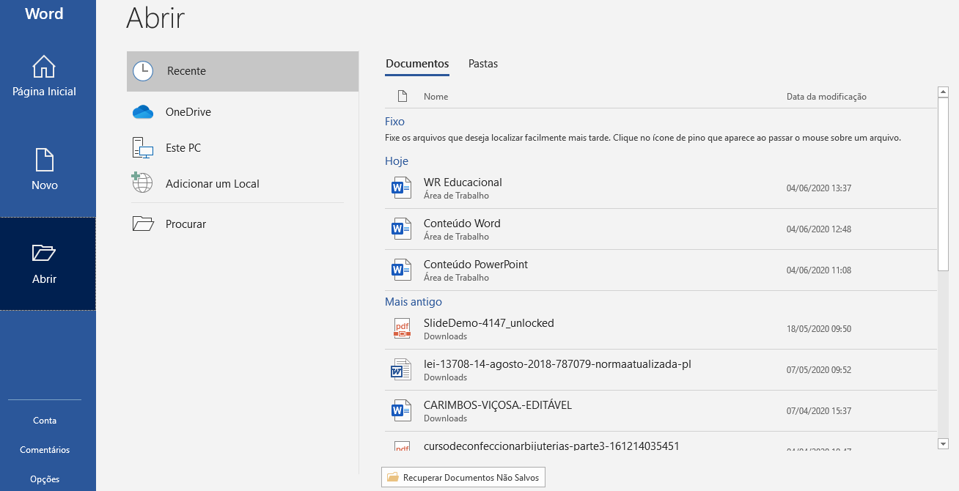This screenshot has height=491, width=959.
Task: Select the Documentos tab
Action: pos(417,64)
